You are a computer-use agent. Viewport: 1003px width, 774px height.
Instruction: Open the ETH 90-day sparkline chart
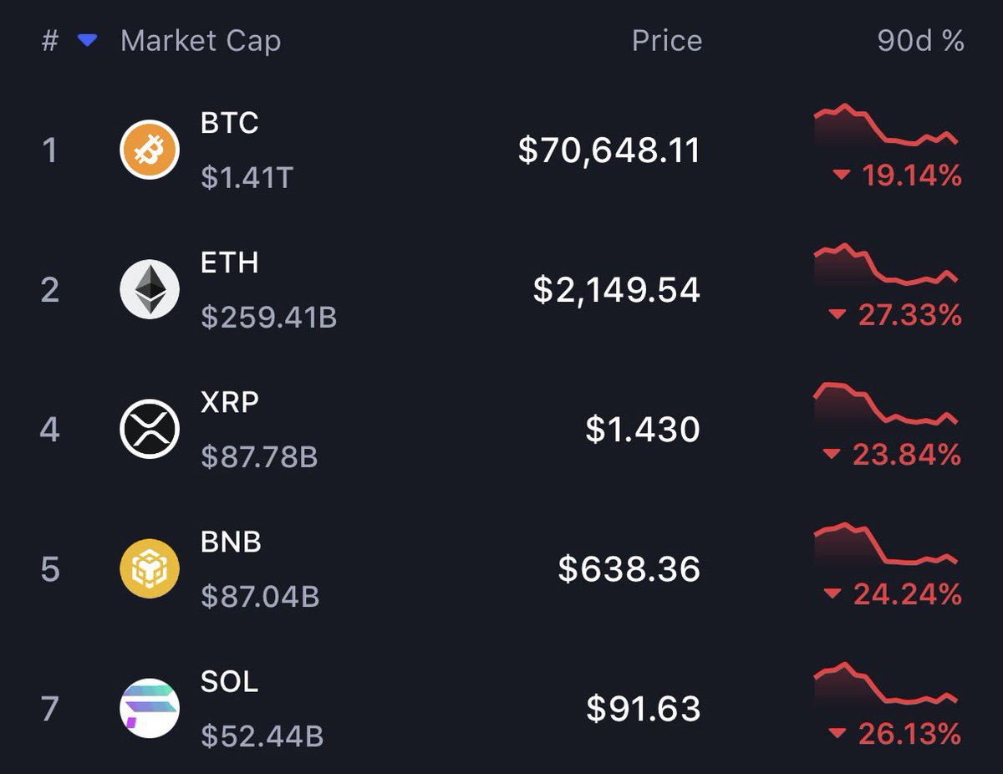pyautogui.click(x=886, y=266)
